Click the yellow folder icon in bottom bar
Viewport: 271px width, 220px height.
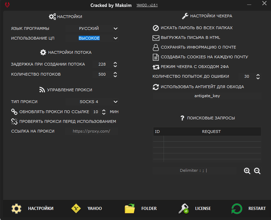point(130,209)
